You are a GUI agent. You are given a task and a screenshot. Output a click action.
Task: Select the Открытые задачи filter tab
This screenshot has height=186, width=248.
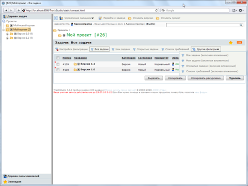[x=146, y=49]
